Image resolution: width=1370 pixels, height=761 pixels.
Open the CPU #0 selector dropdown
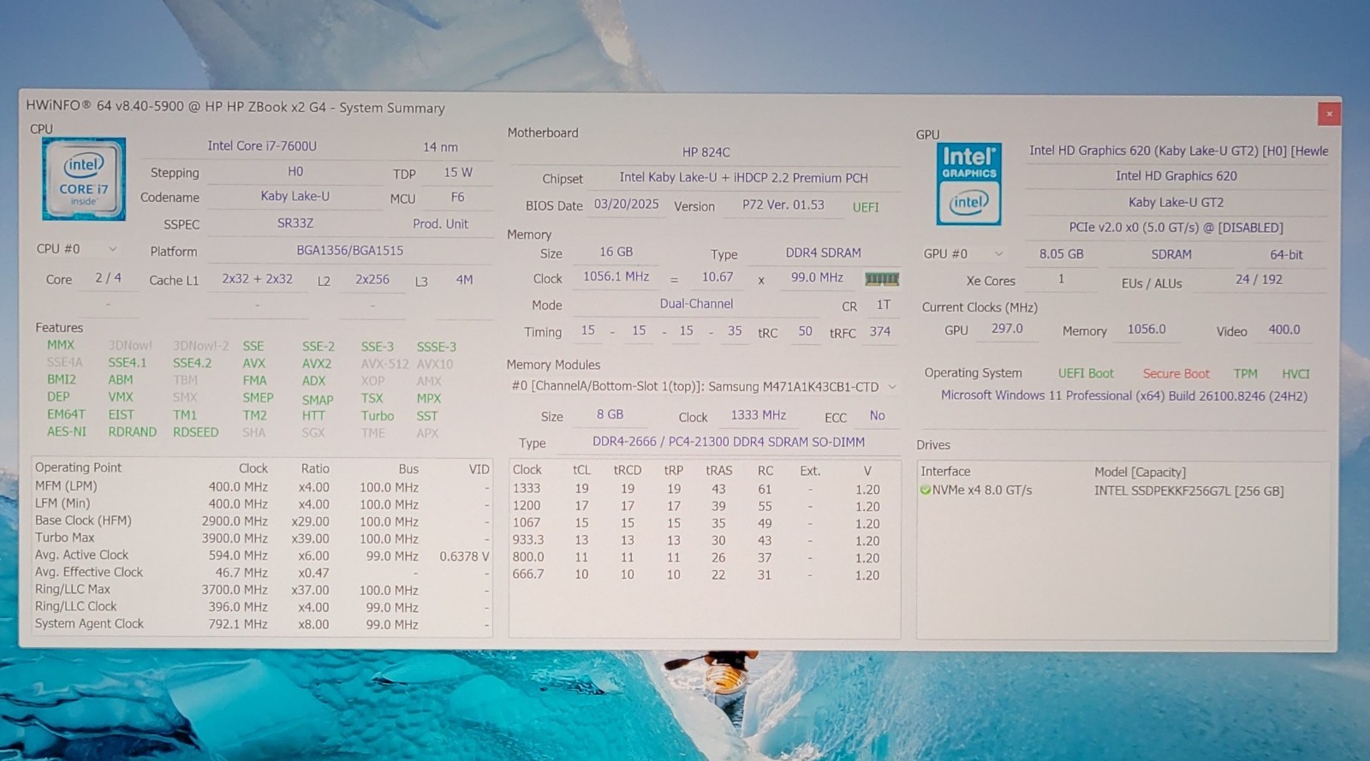76,249
